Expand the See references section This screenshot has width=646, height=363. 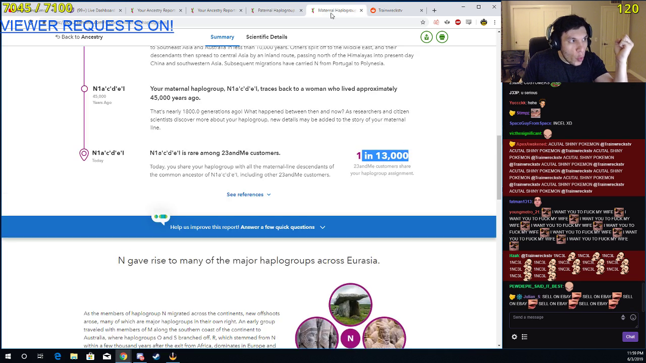(249, 195)
